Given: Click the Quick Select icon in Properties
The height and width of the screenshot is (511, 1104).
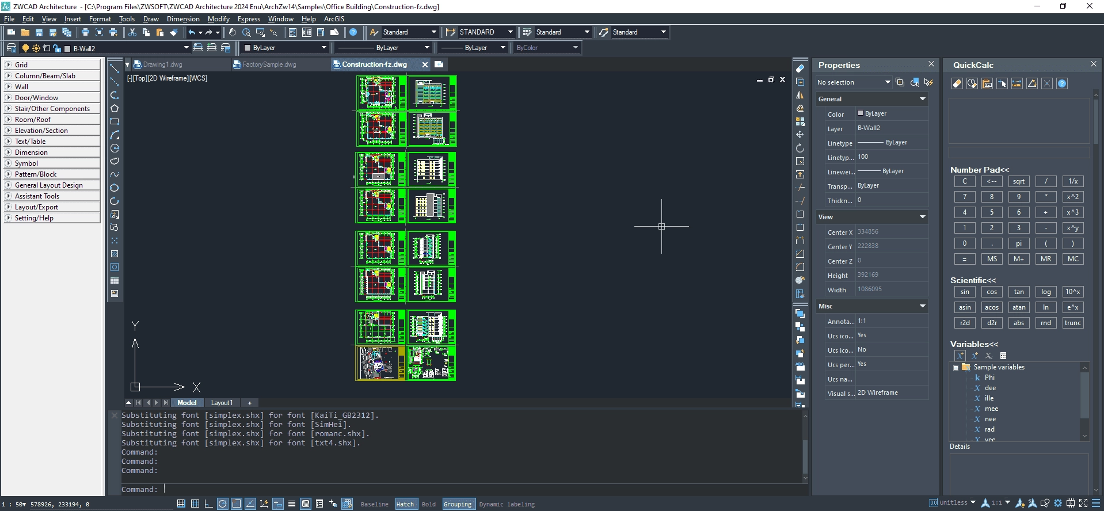Looking at the screenshot, I should click(928, 82).
